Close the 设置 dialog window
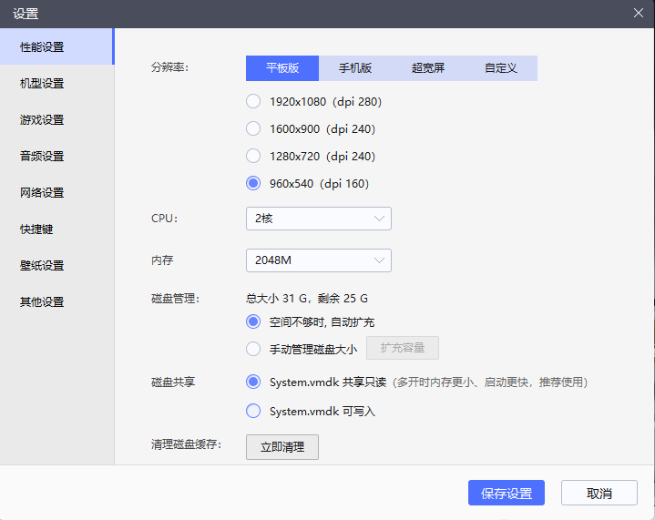Screen dimensions: 655x520 point(638,13)
